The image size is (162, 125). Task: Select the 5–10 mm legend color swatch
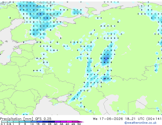(28, 122)
